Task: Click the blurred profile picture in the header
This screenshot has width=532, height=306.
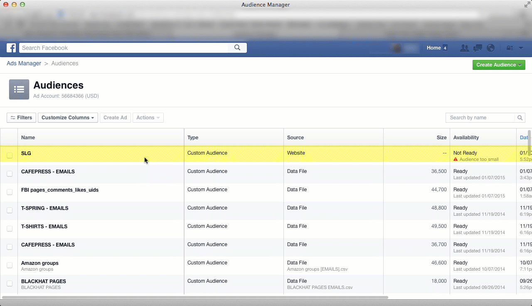Action: (397, 48)
